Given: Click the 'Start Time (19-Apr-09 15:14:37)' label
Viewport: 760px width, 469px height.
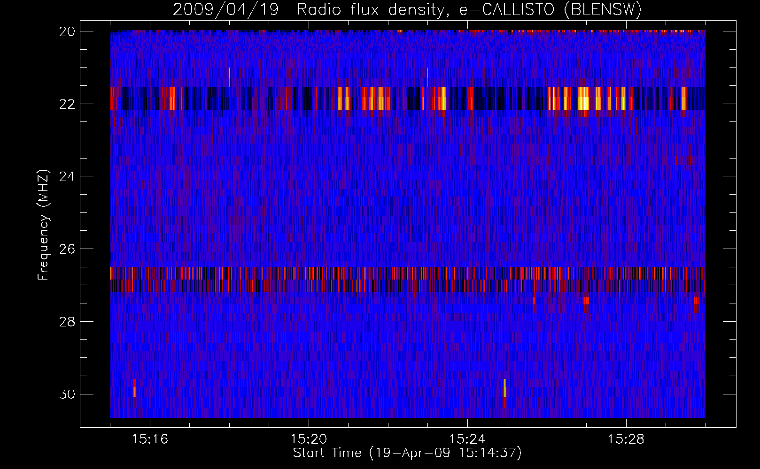Looking at the screenshot, I should 407,453.
